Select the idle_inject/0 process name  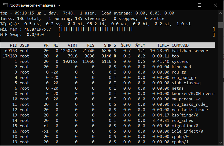pos(187,131)
